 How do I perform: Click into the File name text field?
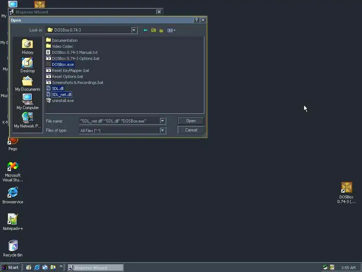119,121
